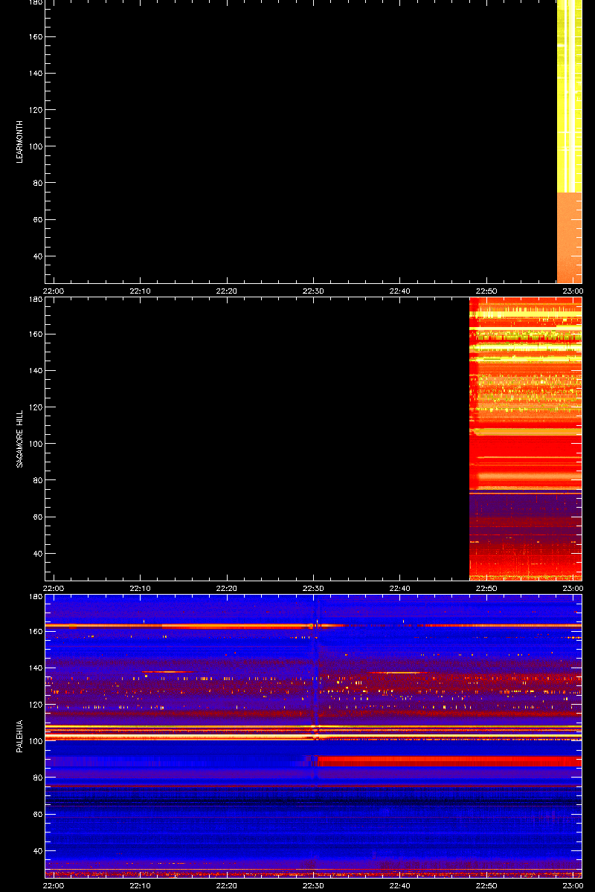Choose the 22:40 label under Palehua panel
Image resolution: width=595 pixels, height=892 pixels.
coord(399,885)
